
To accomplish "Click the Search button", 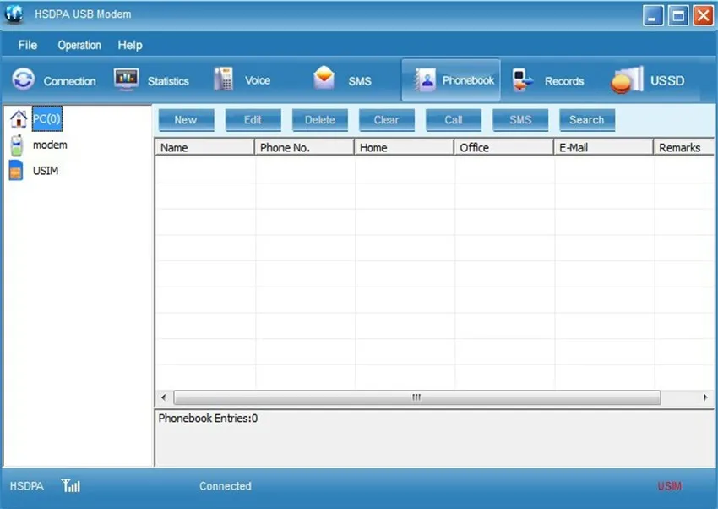I will (587, 120).
